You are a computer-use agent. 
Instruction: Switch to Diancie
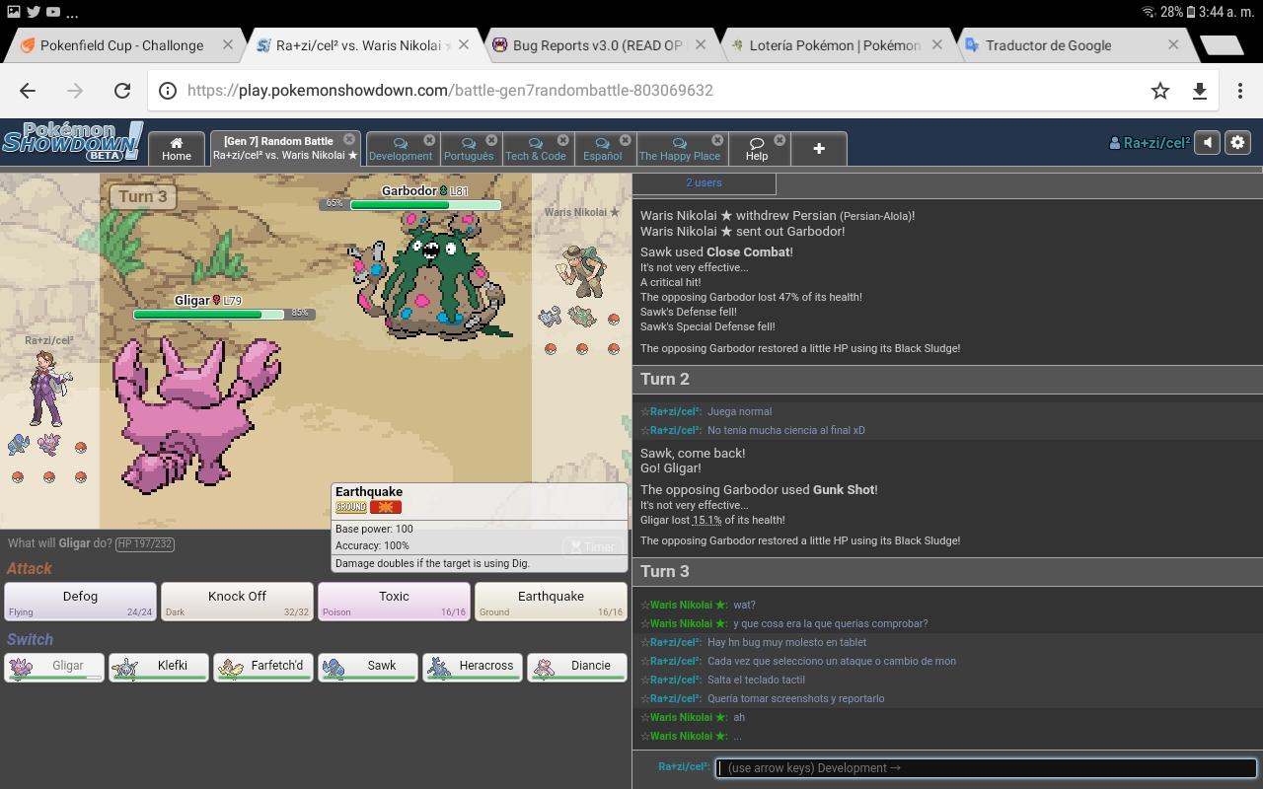[577, 667]
